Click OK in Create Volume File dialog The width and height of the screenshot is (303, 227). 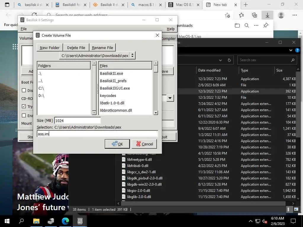pyautogui.click(x=117, y=144)
